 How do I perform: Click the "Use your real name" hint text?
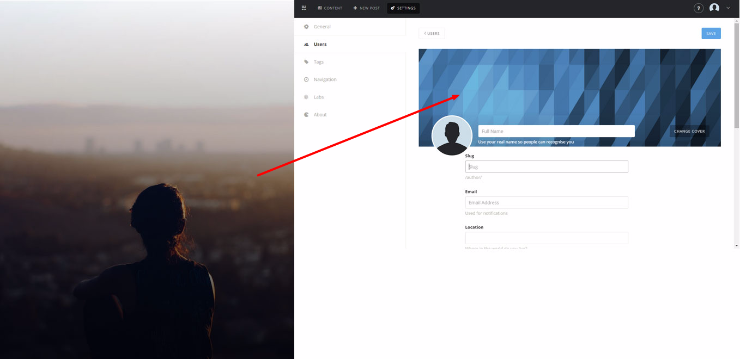click(x=526, y=142)
